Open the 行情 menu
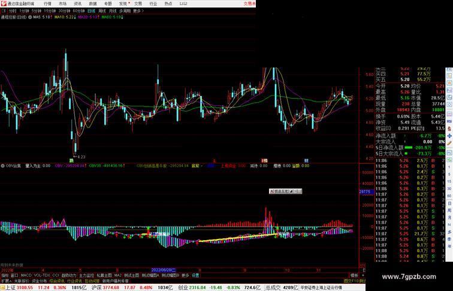 (47, 4)
